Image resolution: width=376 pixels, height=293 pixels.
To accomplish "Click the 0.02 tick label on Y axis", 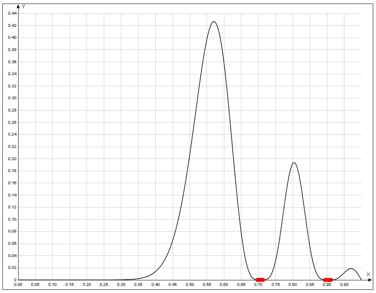I will (x=12, y=268).
